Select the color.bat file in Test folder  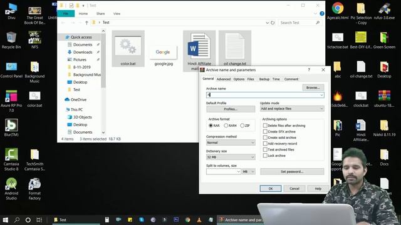(128, 49)
